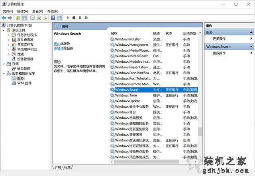Image resolution: width=255 pixels, height=176 pixels.
Task: Collapse the 系统工具 tree node
Action: coord(4,30)
